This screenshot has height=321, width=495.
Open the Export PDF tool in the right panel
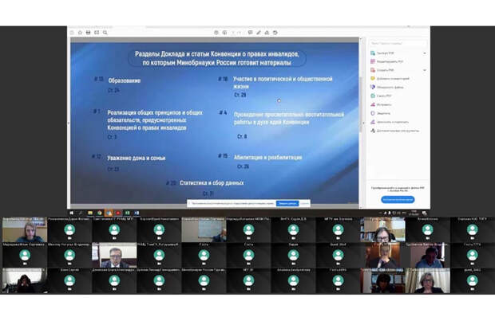click(382, 53)
